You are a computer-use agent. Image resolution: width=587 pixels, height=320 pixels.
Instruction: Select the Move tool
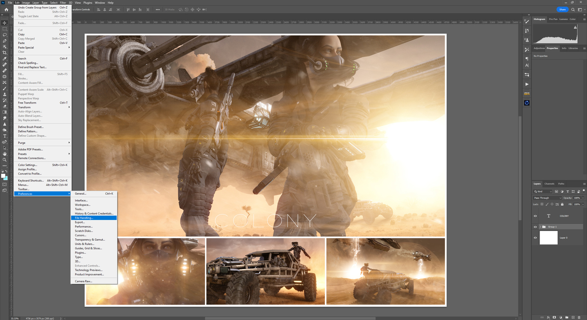pyautogui.click(x=5, y=23)
